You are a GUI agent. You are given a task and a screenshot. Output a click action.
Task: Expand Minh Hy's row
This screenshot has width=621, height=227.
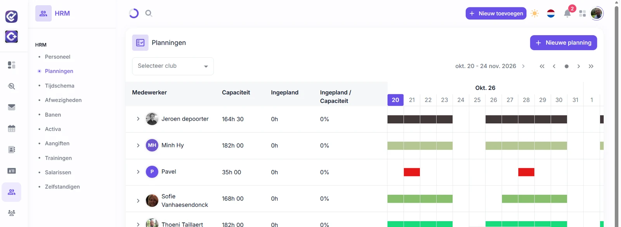point(138,145)
